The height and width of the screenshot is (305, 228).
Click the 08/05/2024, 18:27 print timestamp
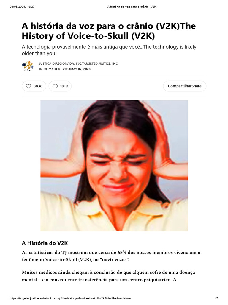click(x=22, y=7)
